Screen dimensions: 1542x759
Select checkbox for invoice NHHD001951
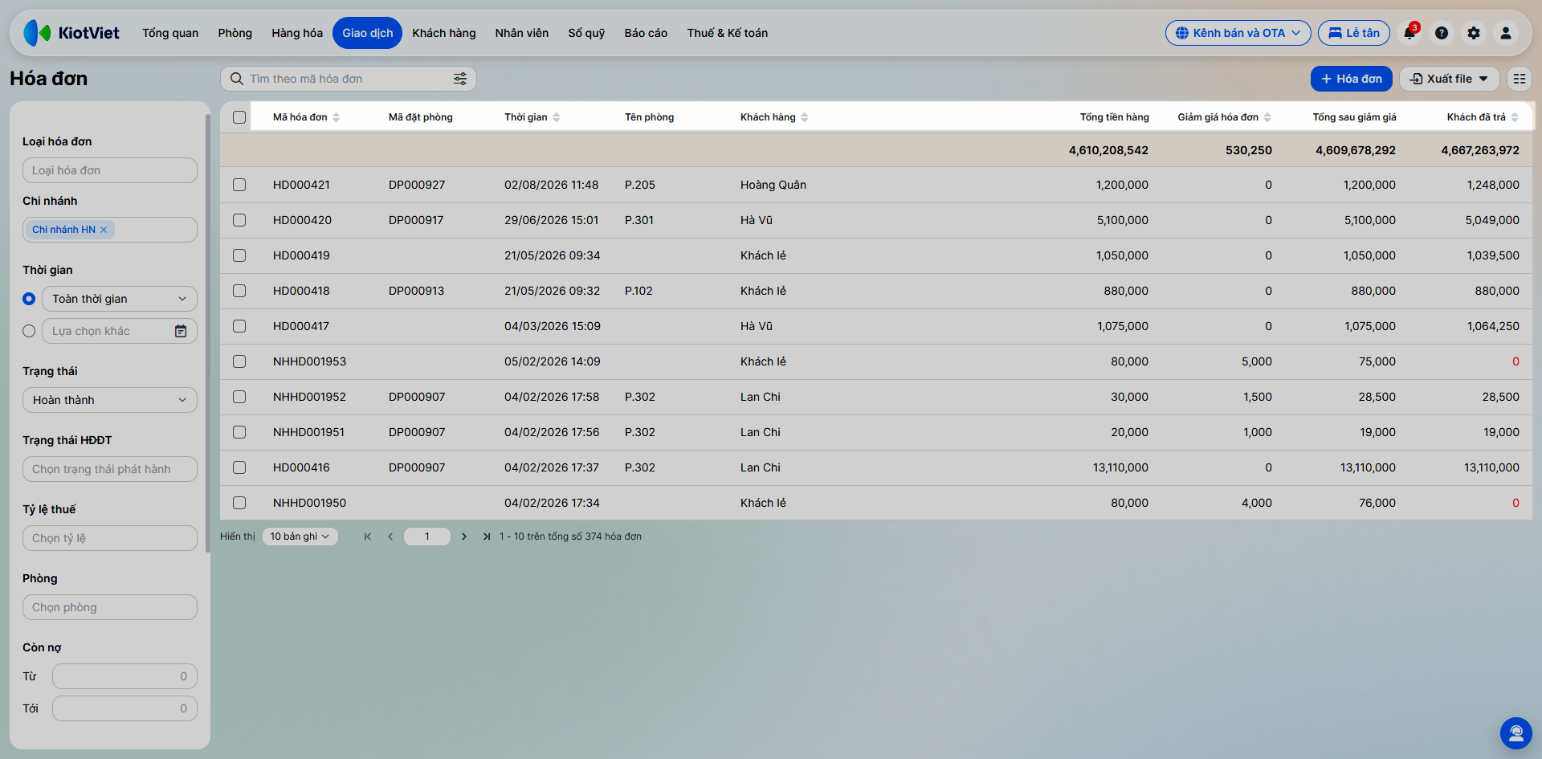coord(239,432)
